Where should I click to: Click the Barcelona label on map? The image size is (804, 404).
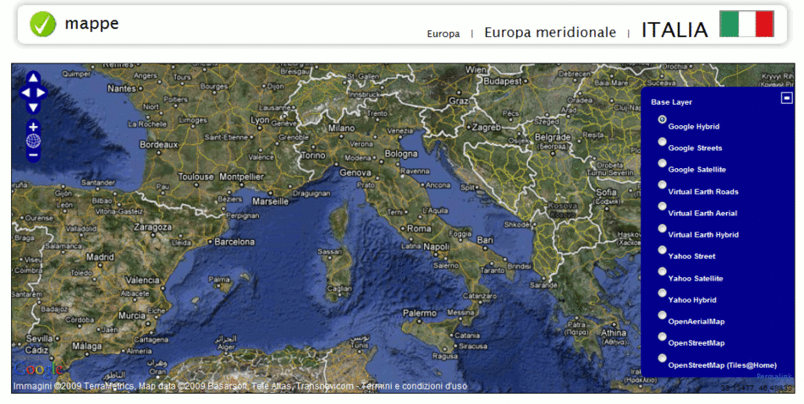[234, 241]
